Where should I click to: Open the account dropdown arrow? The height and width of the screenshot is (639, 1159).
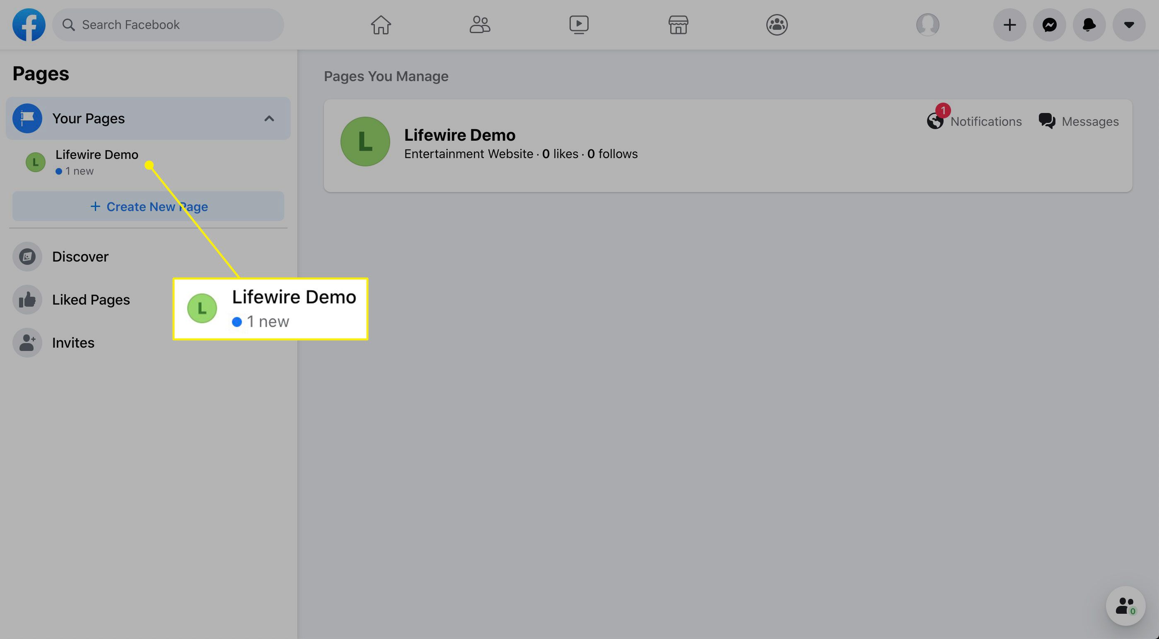[1129, 25]
